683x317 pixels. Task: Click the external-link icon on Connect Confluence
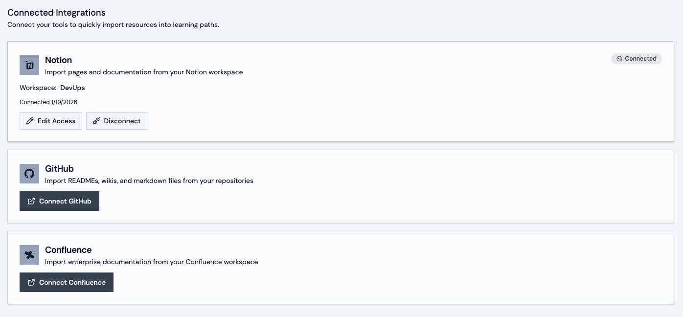pos(31,282)
